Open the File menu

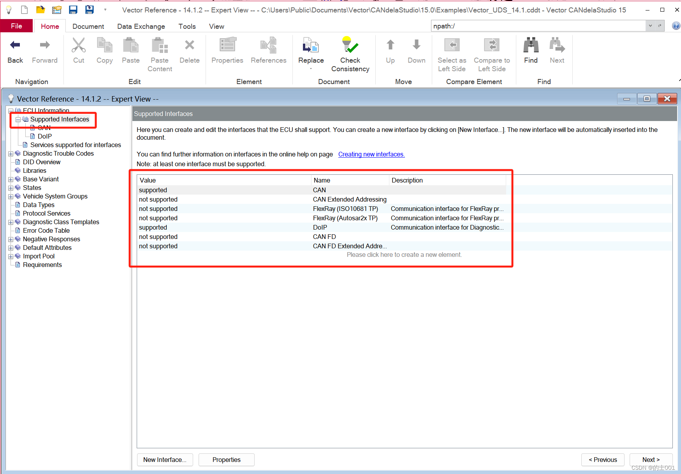click(16, 26)
